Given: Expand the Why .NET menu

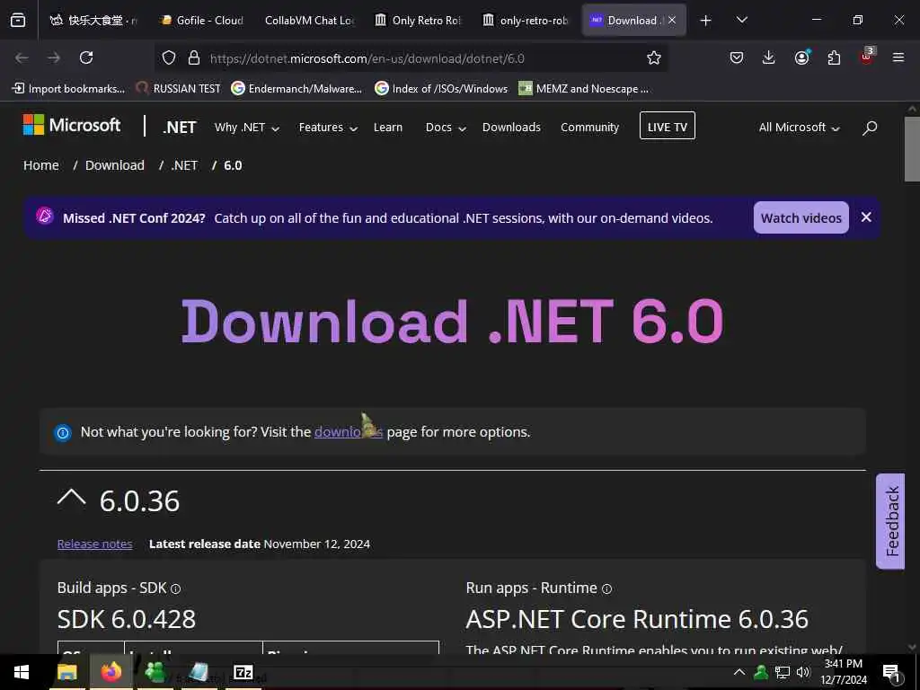Looking at the screenshot, I should click(x=246, y=128).
